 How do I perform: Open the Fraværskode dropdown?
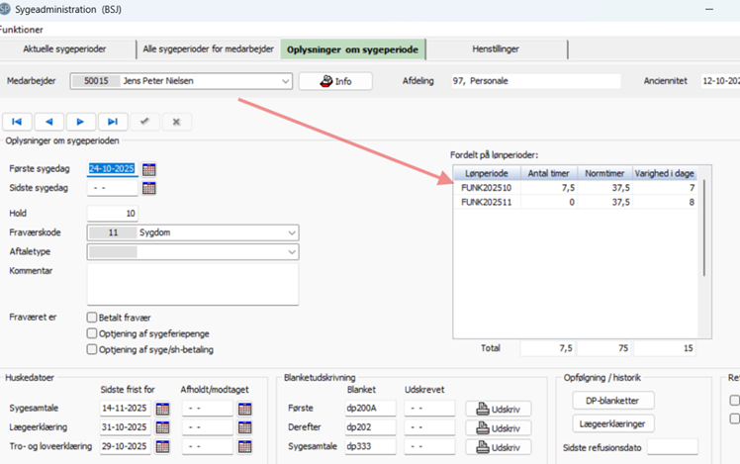[x=291, y=232]
